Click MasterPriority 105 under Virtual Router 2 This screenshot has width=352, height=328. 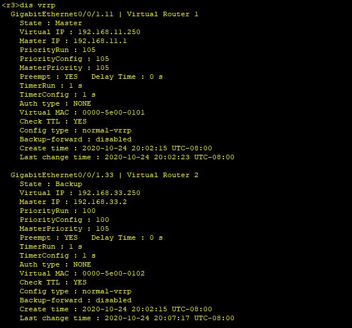pyautogui.click(x=64, y=229)
